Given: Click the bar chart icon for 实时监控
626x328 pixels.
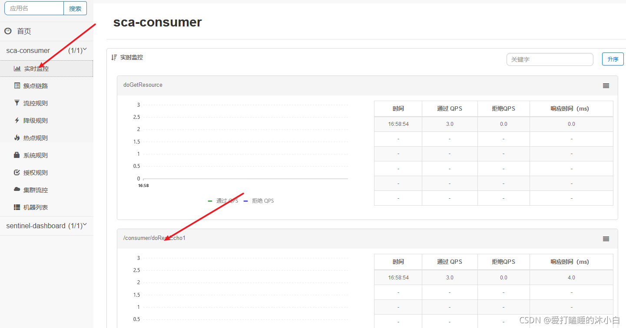Looking at the screenshot, I should click(x=17, y=69).
